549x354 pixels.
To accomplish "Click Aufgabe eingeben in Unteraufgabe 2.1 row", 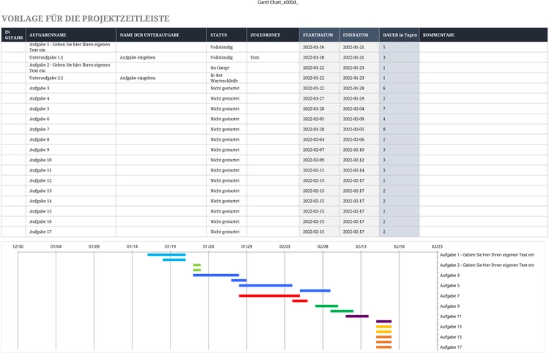I will pyautogui.click(x=162, y=78).
